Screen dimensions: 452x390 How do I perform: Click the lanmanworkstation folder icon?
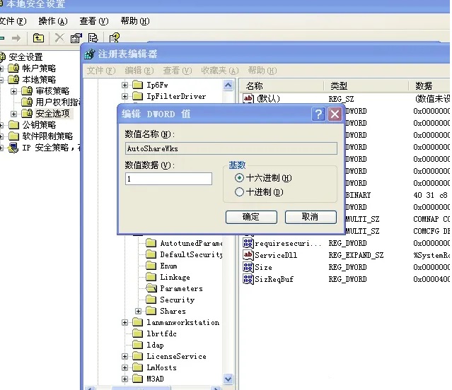click(x=137, y=322)
